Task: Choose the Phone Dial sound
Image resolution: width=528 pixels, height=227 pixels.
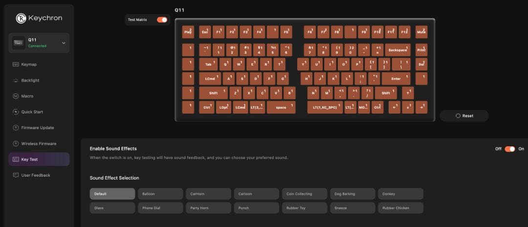Action: pyautogui.click(x=160, y=208)
